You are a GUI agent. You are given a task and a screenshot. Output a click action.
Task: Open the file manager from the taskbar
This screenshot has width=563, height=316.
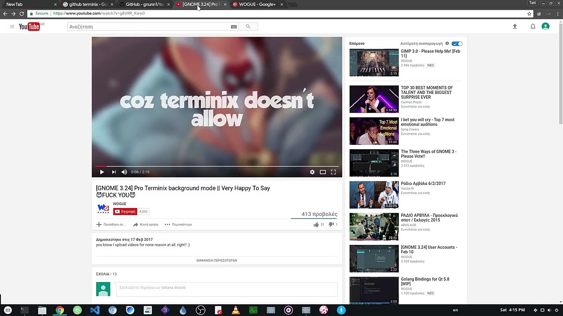point(42,310)
